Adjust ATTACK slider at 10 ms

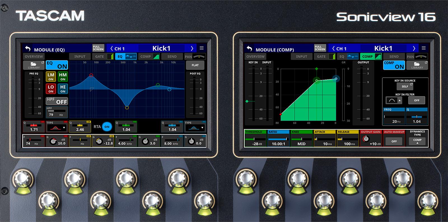click(x=325, y=139)
